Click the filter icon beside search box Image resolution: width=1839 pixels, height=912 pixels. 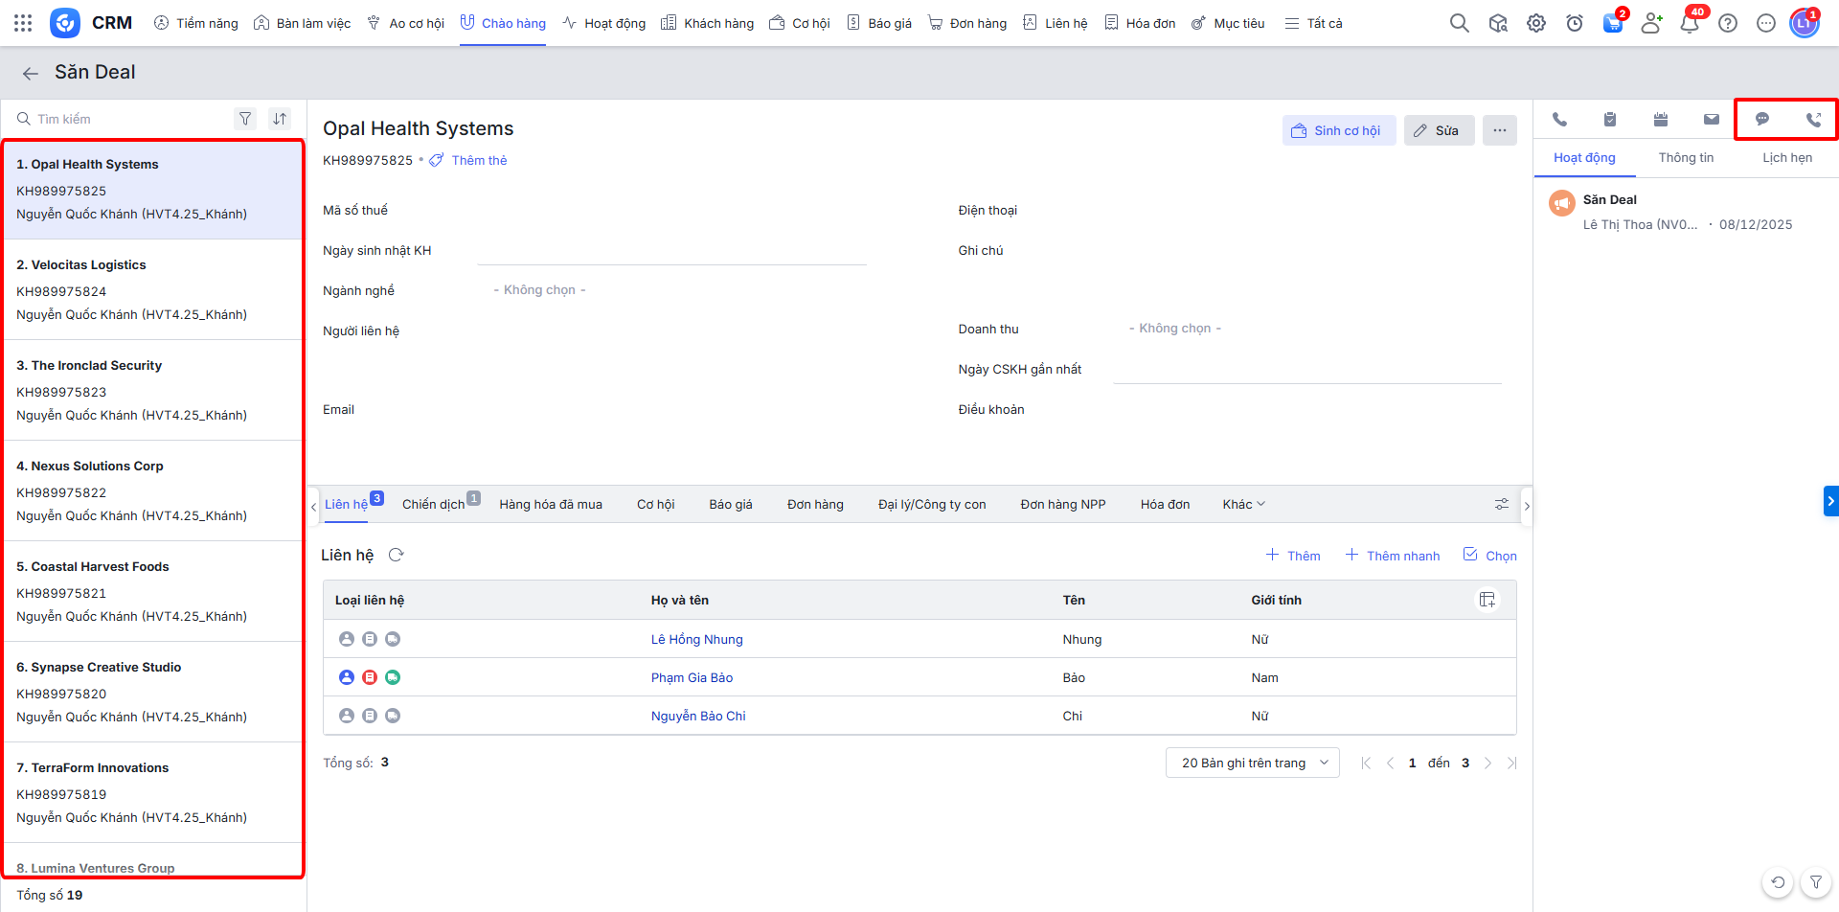coord(245,119)
